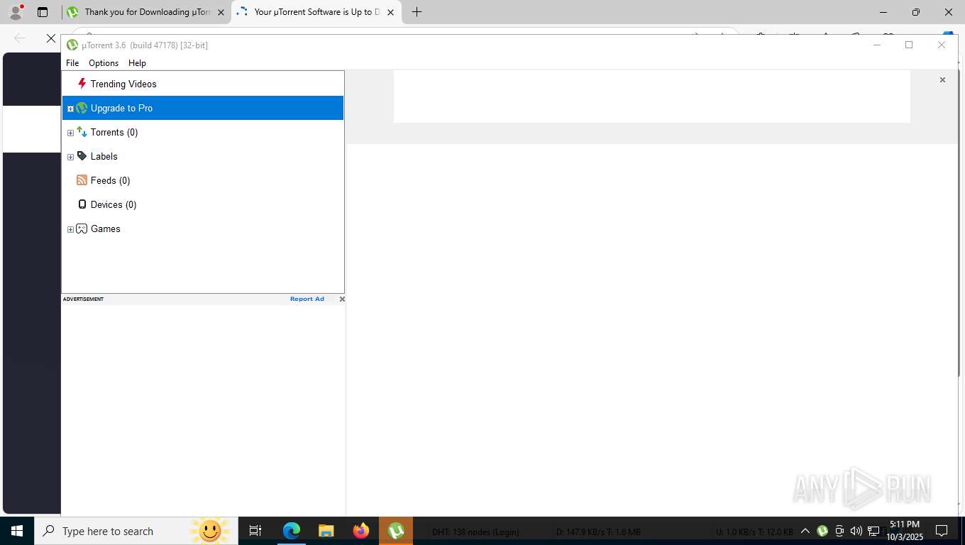The height and width of the screenshot is (545, 965).
Task: Minimize the µTorrent window
Action: pos(876,45)
